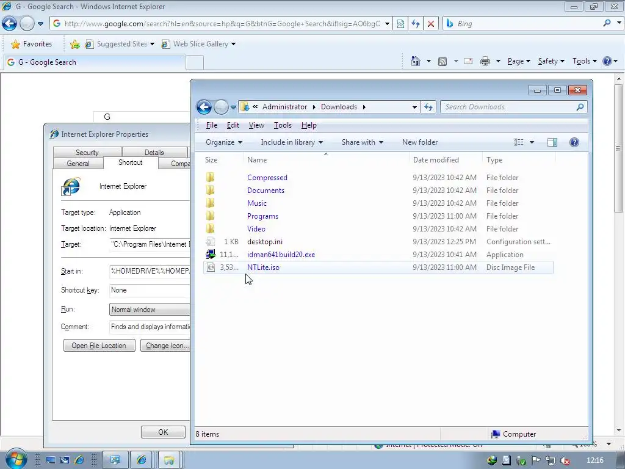
Task: Switch to the General tab in Properties
Action: click(78, 164)
